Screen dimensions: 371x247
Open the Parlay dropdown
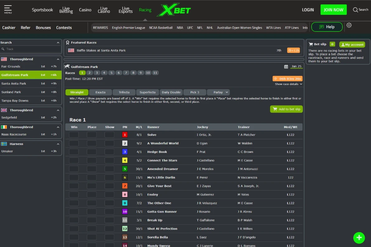click(x=218, y=92)
